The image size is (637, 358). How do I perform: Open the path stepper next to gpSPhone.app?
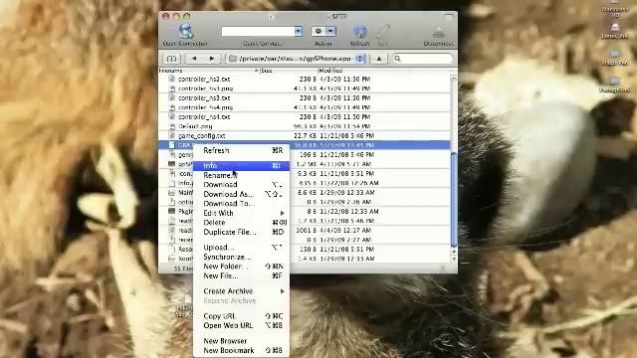360,59
